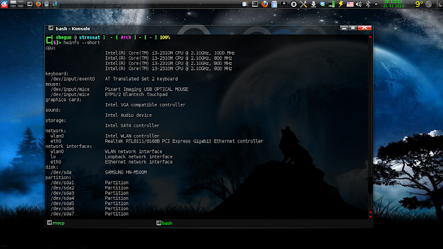Open the volume speaker tray icon

(x=359, y=4)
